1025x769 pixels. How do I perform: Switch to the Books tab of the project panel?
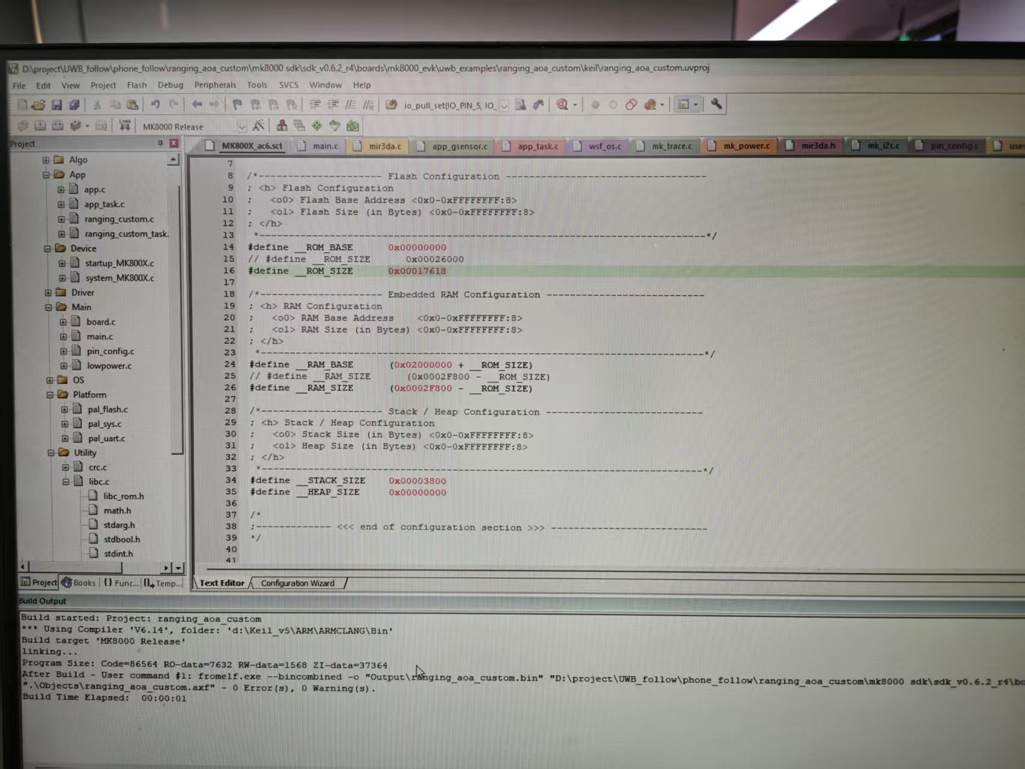pyautogui.click(x=79, y=583)
